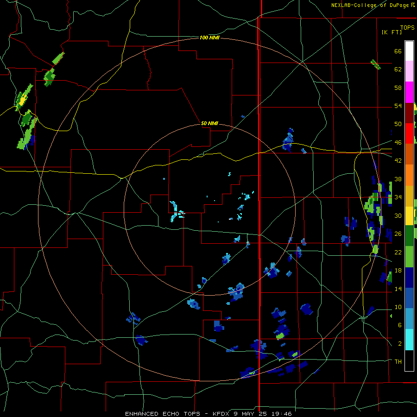Screen dimensions: 417x417
Task: Click the 6 value on legend
Action: point(399,325)
